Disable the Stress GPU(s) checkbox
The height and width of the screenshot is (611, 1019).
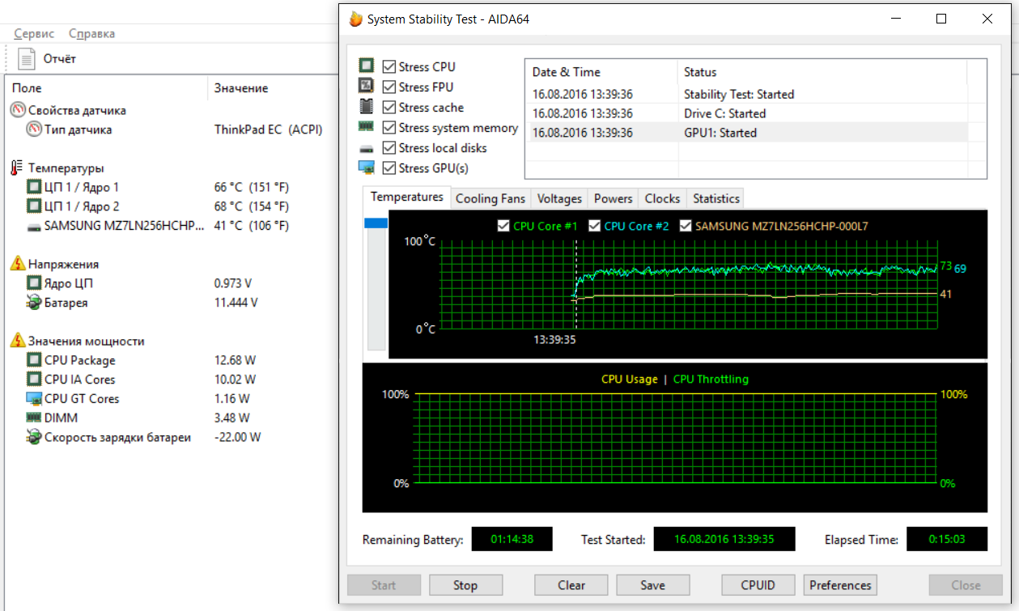[389, 168]
